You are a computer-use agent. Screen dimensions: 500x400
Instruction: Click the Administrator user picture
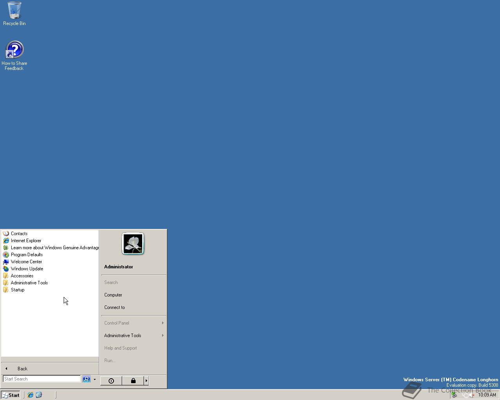(x=133, y=244)
